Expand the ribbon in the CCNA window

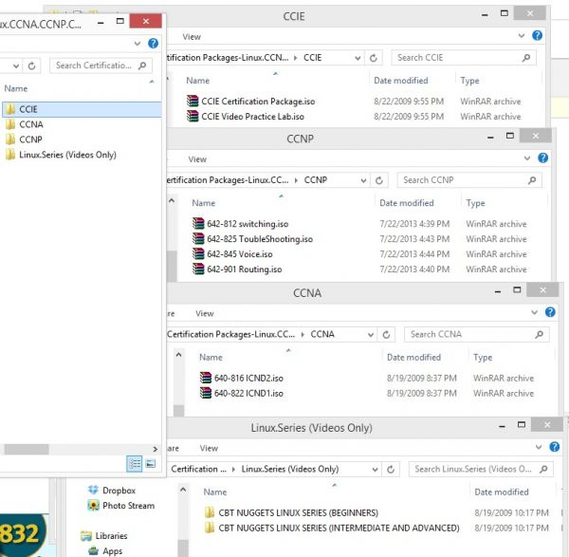535,312
